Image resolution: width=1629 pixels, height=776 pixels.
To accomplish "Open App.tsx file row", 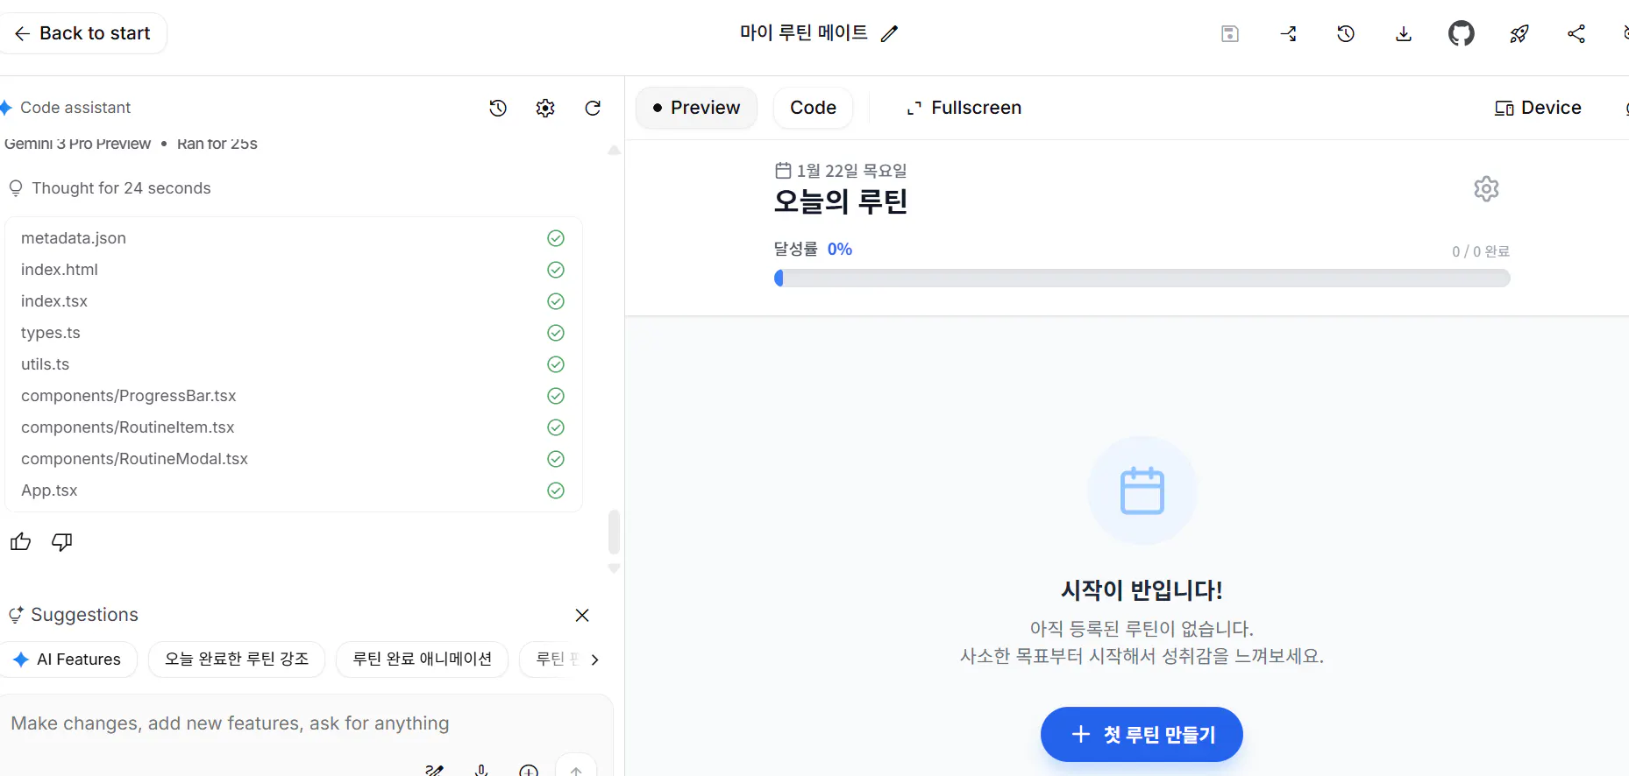I will 293,490.
